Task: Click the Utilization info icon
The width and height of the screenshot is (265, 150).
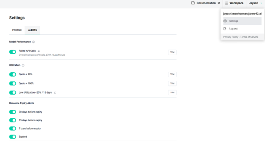Action: tap(23, 65)
